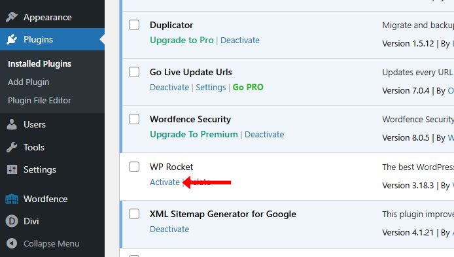Collapse the menu using arrow icon
The width and height of the screenshot is (454, 257).
point(12,243)
